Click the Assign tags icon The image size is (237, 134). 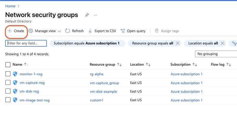click(157, 31)
